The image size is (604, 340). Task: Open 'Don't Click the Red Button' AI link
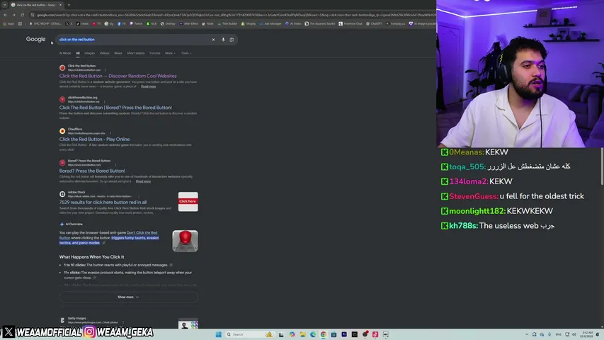(142, 233)
